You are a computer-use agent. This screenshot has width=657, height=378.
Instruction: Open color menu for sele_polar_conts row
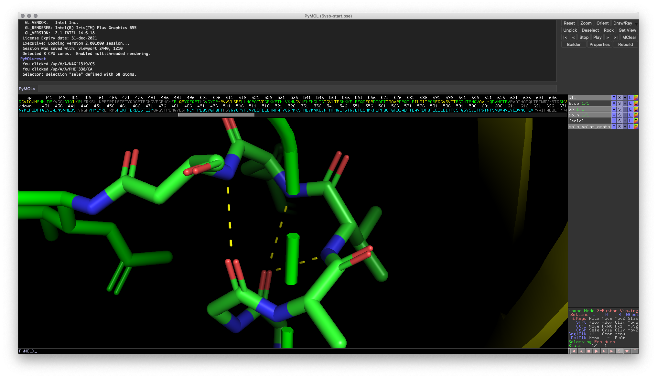coord(636,127)
